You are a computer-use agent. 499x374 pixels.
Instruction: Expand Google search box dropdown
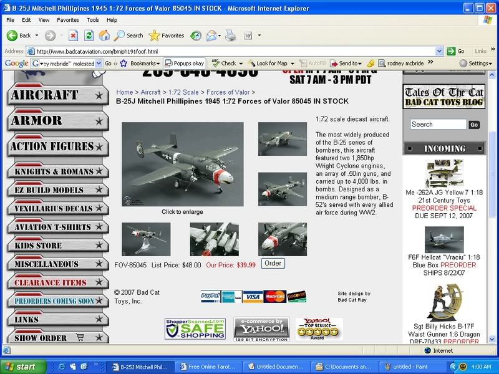click(x=99, y=64)
